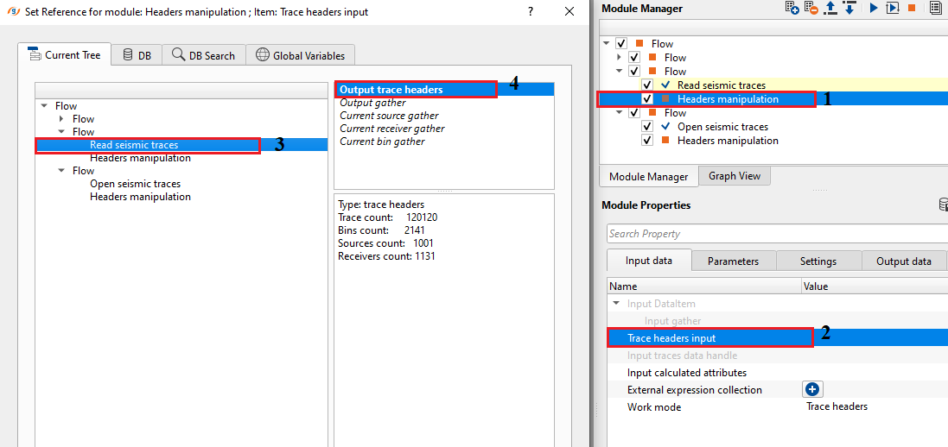Viewport: 948px width, 447px height.
Task: Click the run-in-loop play icon
Action: (893, 9)
